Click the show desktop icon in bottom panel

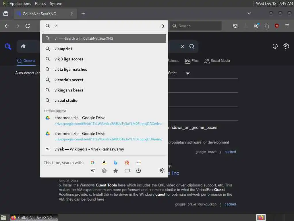pos(3,218)
